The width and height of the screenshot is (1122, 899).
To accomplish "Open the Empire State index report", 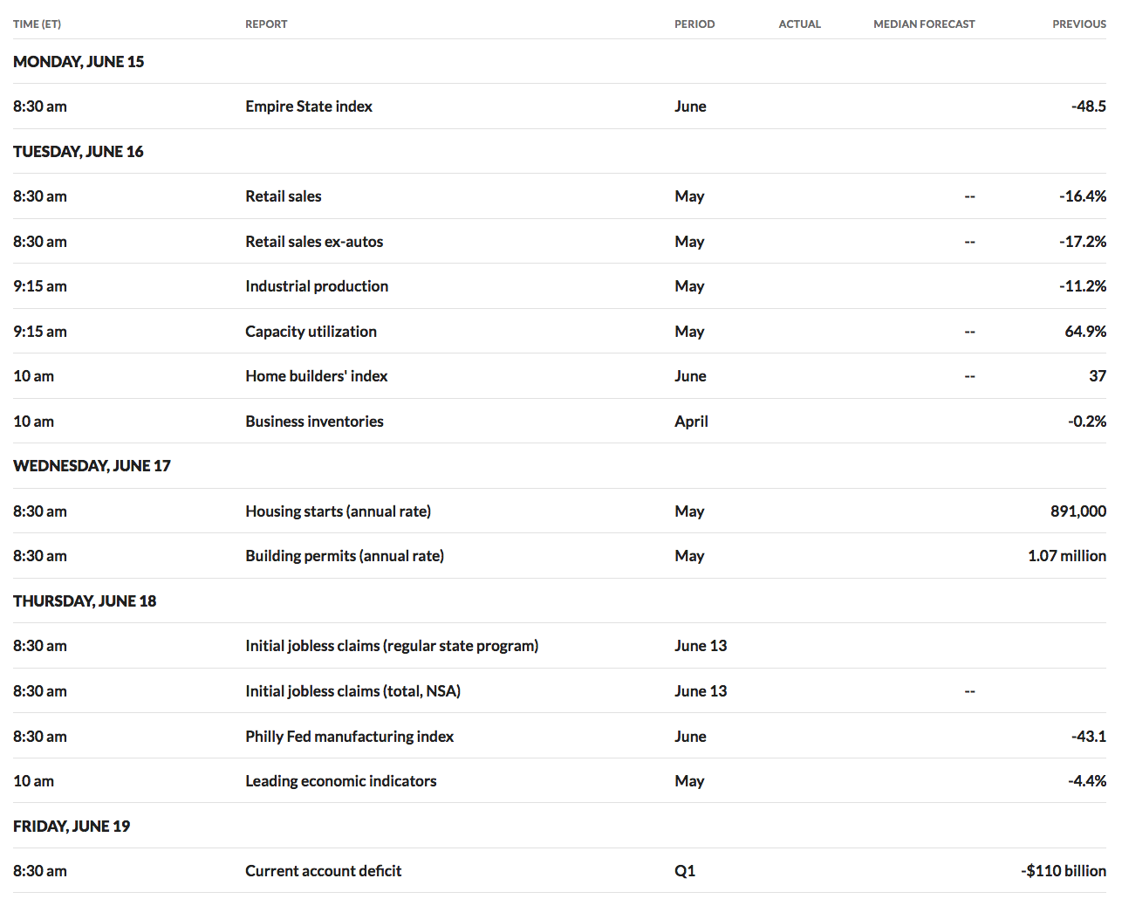I will [309, 106].
